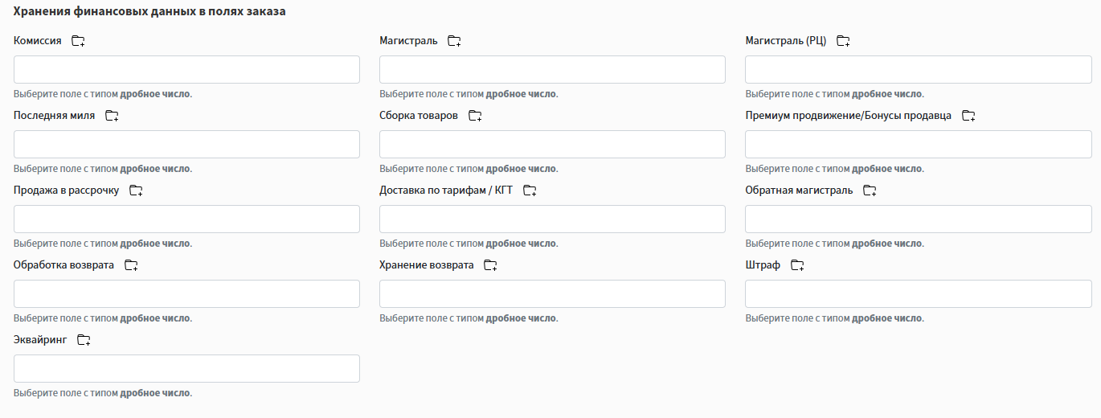Click the Доставка по тарифам / КГТ label
The width and height of the screenshot is (1101, 418).
click(446, 191)
